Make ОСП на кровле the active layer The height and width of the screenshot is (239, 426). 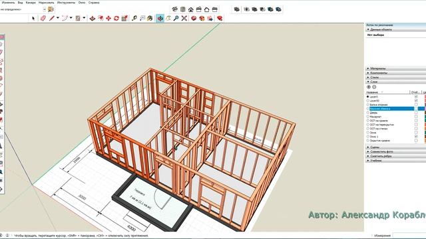(x=368, y=121)
